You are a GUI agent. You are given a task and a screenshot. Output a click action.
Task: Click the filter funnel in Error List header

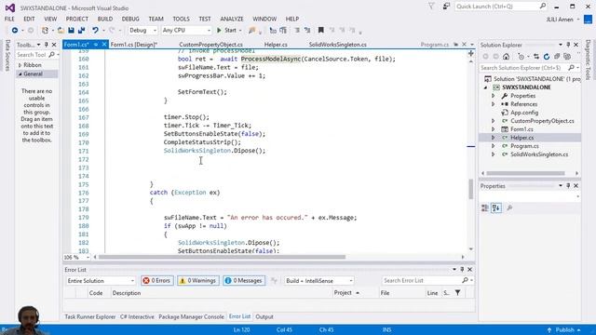457,293
